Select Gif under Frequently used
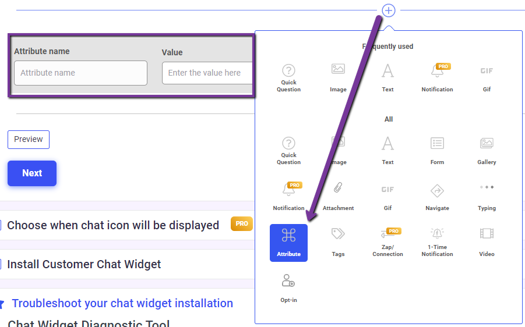Screen dimensions: 525x327 tap(487, 78)
